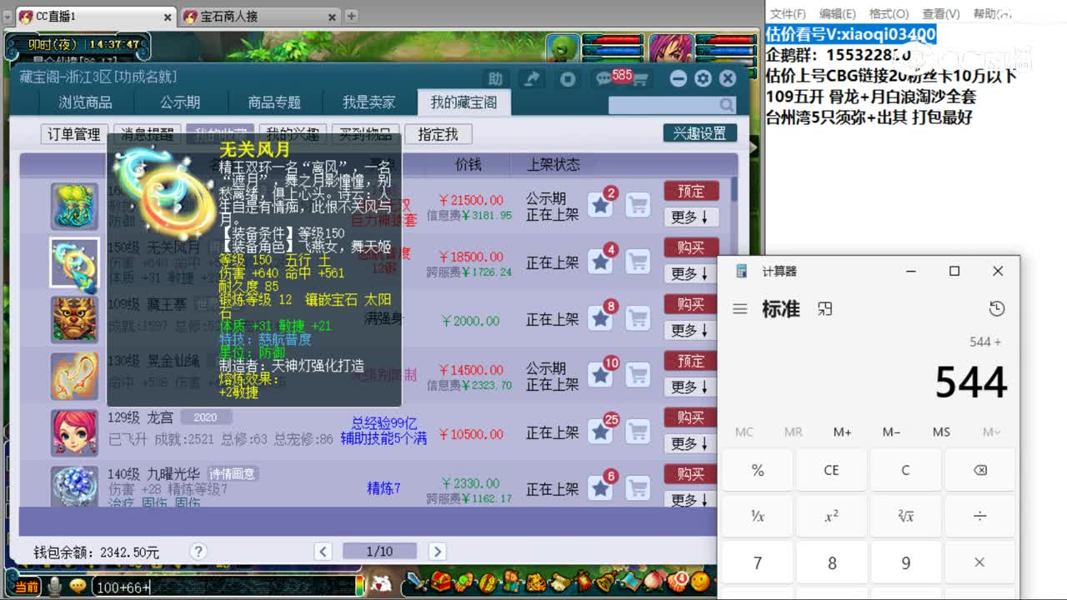This screenshot has height=600, width=1067.
Task: Open the 助 help icon in 藏宝阁 header
Action: [496, 78]
